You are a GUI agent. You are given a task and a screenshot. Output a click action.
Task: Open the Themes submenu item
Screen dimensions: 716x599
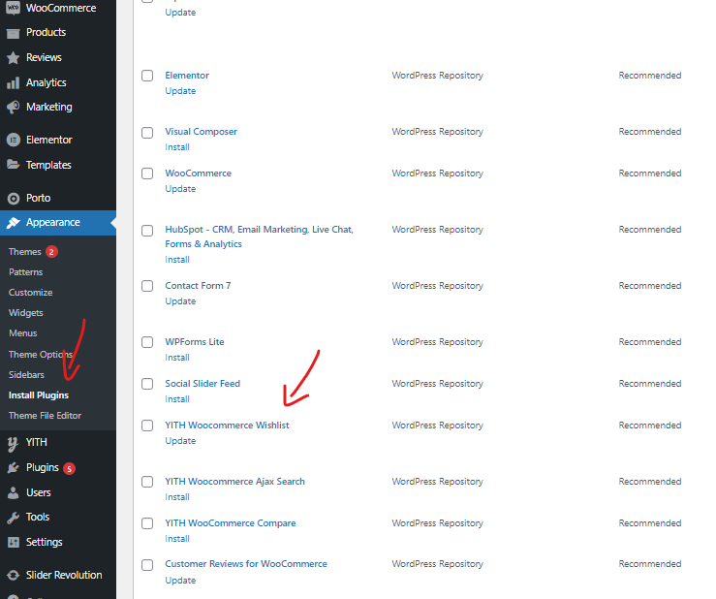[x=24, y=252]
